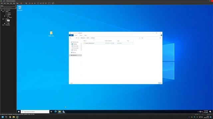Close the Library panel
213x119 pixels.
pos(16,6)
